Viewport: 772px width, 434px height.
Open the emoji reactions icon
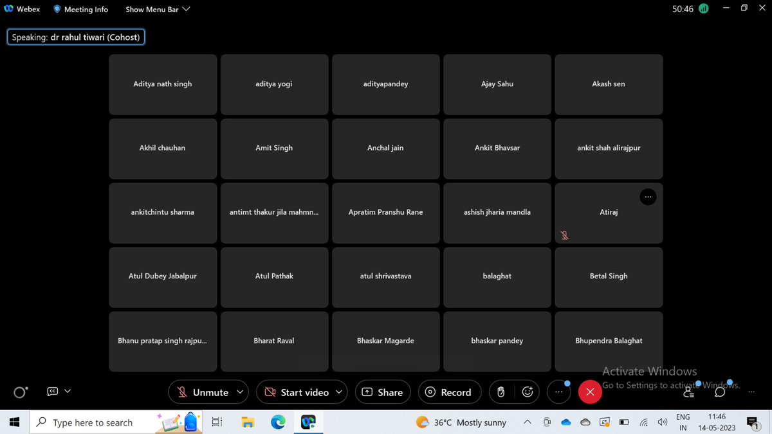click(x=528, y=392)
